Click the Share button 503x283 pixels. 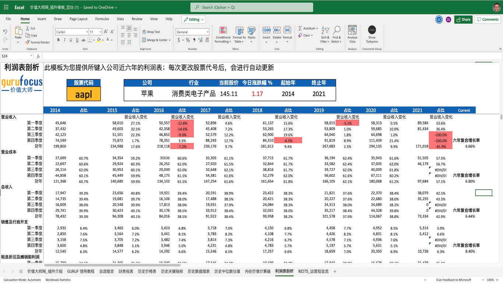point(463,20)
